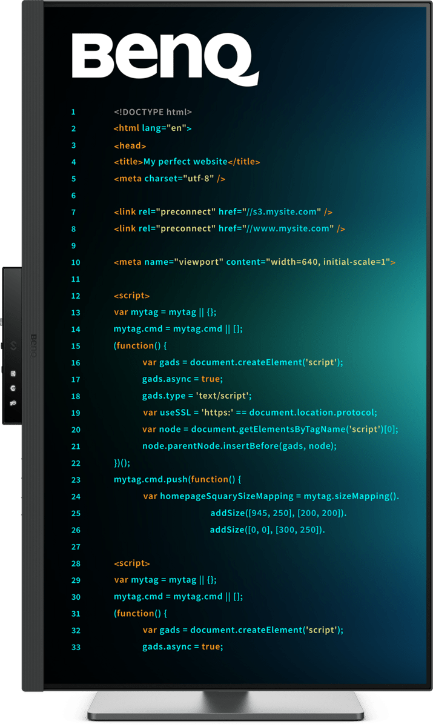Image resolution: width=433 pixels, height=727 pixels.
Task: Click the 'node.parentNode.insertBefore(gads, node);' line
Action: pos(239,446)
